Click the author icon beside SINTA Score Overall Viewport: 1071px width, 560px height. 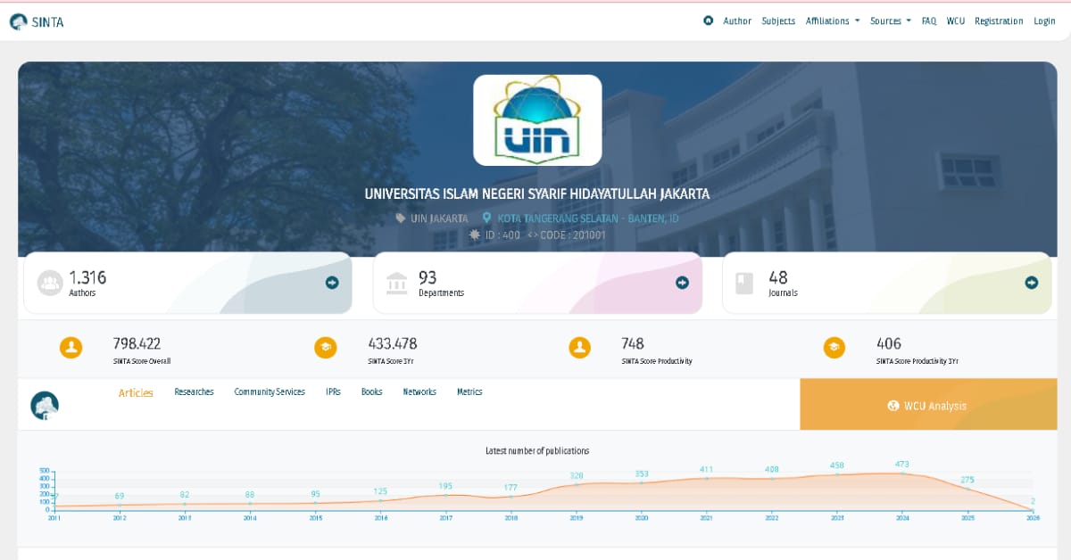coord(71,348)
